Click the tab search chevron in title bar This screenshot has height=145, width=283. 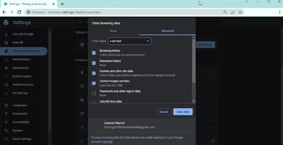point(247,2)
